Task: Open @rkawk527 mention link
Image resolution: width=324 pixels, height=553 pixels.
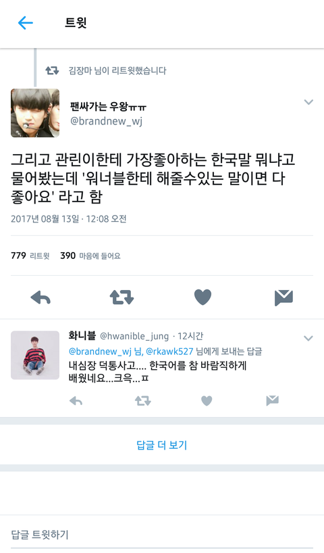Action: tap(169, 352)
